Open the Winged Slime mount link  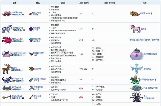pyautogui.click(x=16, y=53)
